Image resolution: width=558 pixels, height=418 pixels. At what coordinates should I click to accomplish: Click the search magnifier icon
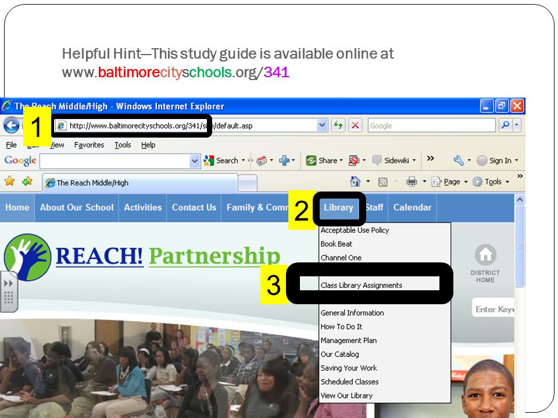click(505, 125)
